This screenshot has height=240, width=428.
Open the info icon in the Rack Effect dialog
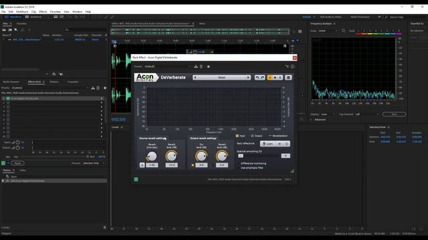292,67
